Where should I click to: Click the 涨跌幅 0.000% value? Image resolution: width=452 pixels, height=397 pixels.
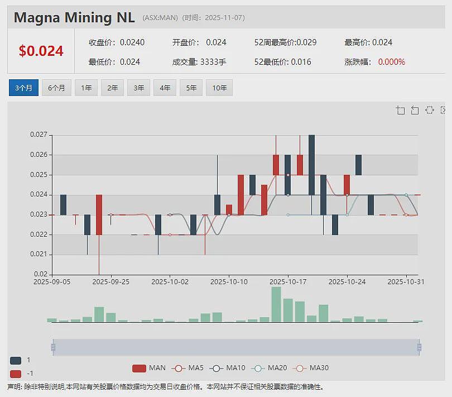375,62
